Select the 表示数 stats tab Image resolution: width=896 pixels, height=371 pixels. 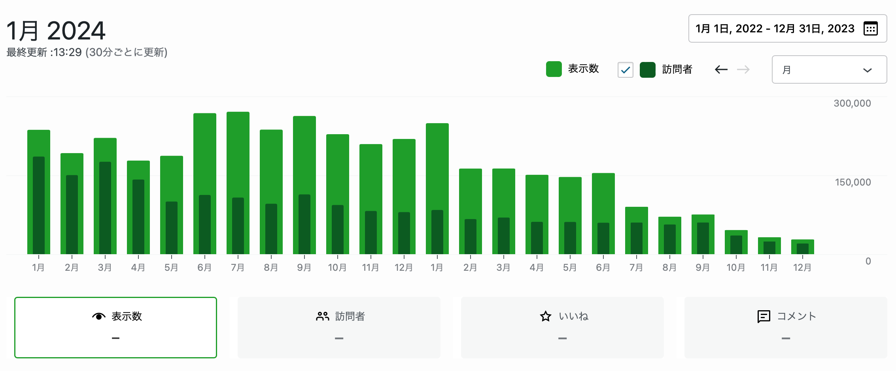point(115,328)
